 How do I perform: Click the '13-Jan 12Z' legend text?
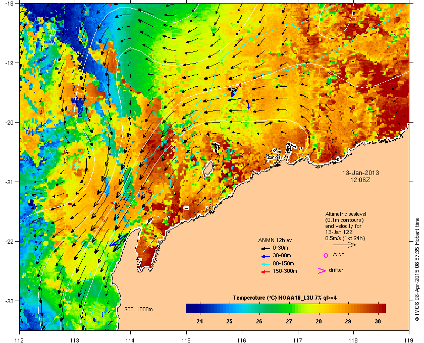coord(339,232)
